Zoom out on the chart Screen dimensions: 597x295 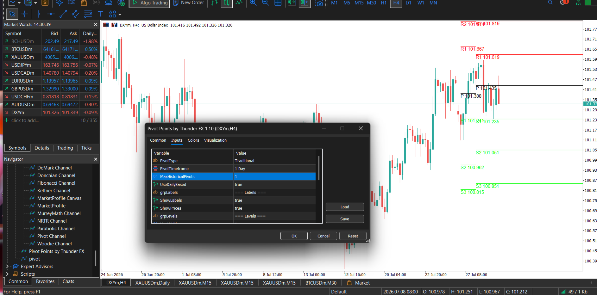tap(266, 3)
